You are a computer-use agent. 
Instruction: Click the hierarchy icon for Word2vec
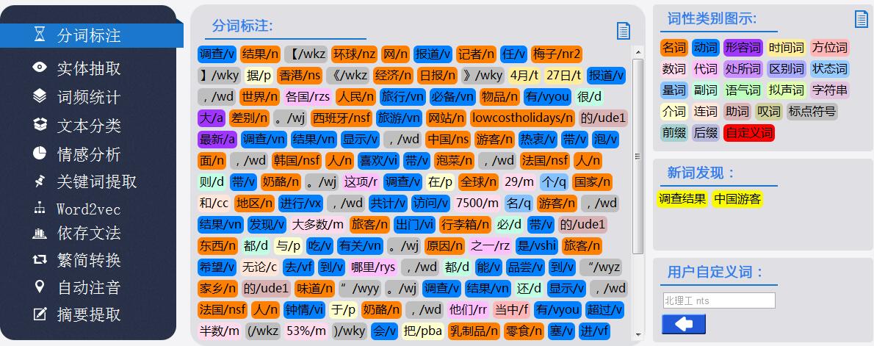[40, 209]
